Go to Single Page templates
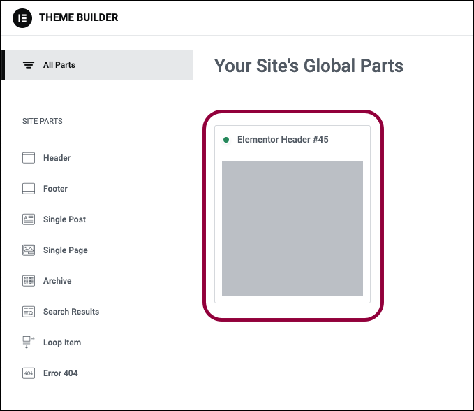The height and width of the screenshot is (411, 474). pos(66,250)
